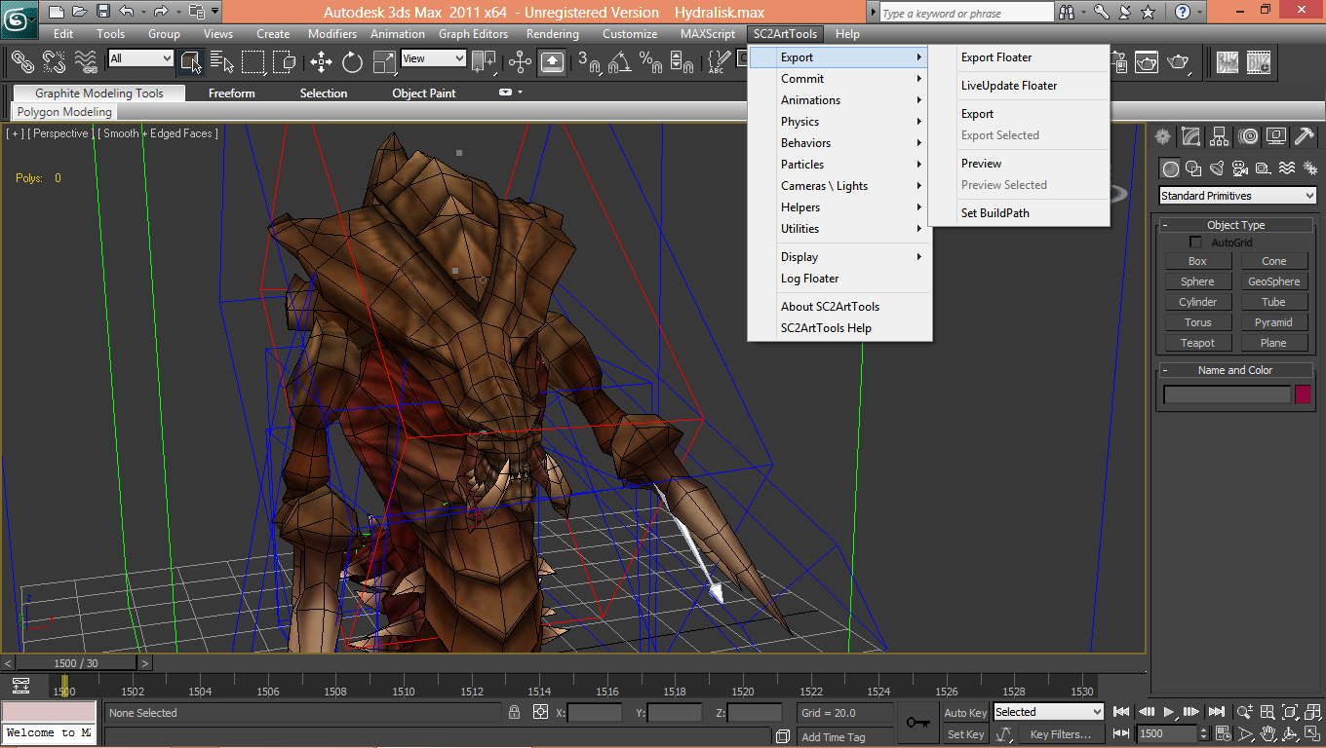Click the object name input field
Viewport: 1326px width, 748px height.
(1227, 394)
